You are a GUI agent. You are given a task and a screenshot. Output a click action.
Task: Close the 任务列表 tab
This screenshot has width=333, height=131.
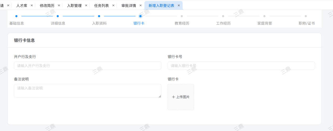(113, 5)
